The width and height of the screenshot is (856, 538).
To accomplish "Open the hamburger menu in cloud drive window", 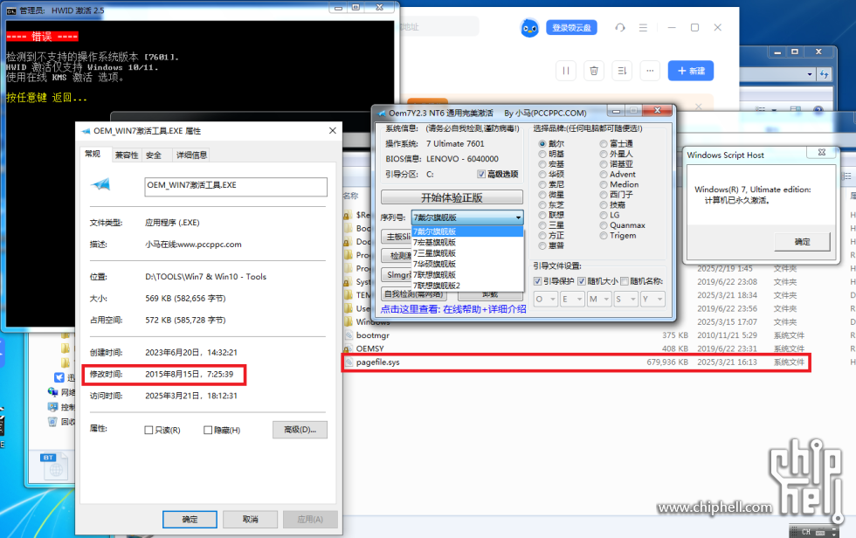I will pos(643,27).
